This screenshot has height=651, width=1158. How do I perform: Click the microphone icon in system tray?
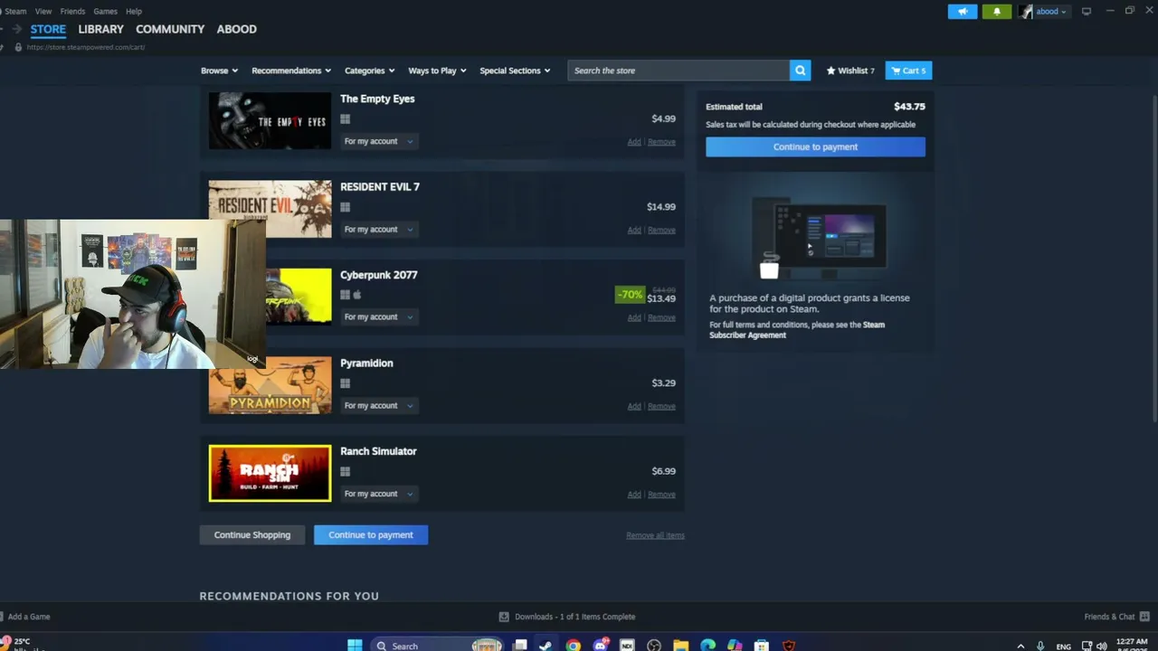tap(1041, 646)
